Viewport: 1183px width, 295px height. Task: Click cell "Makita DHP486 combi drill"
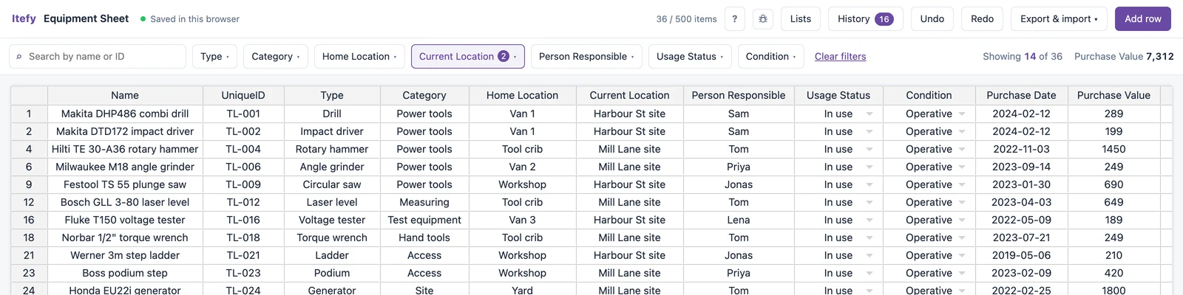(x=125, y=114)
